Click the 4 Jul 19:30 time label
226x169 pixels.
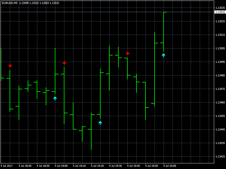115,166
